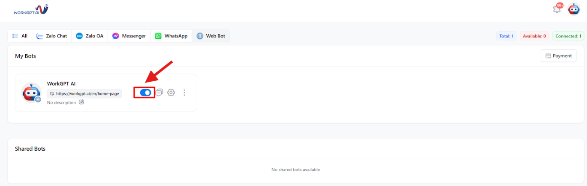Click the WorkGPT AI bot avatar

point(32,93)
